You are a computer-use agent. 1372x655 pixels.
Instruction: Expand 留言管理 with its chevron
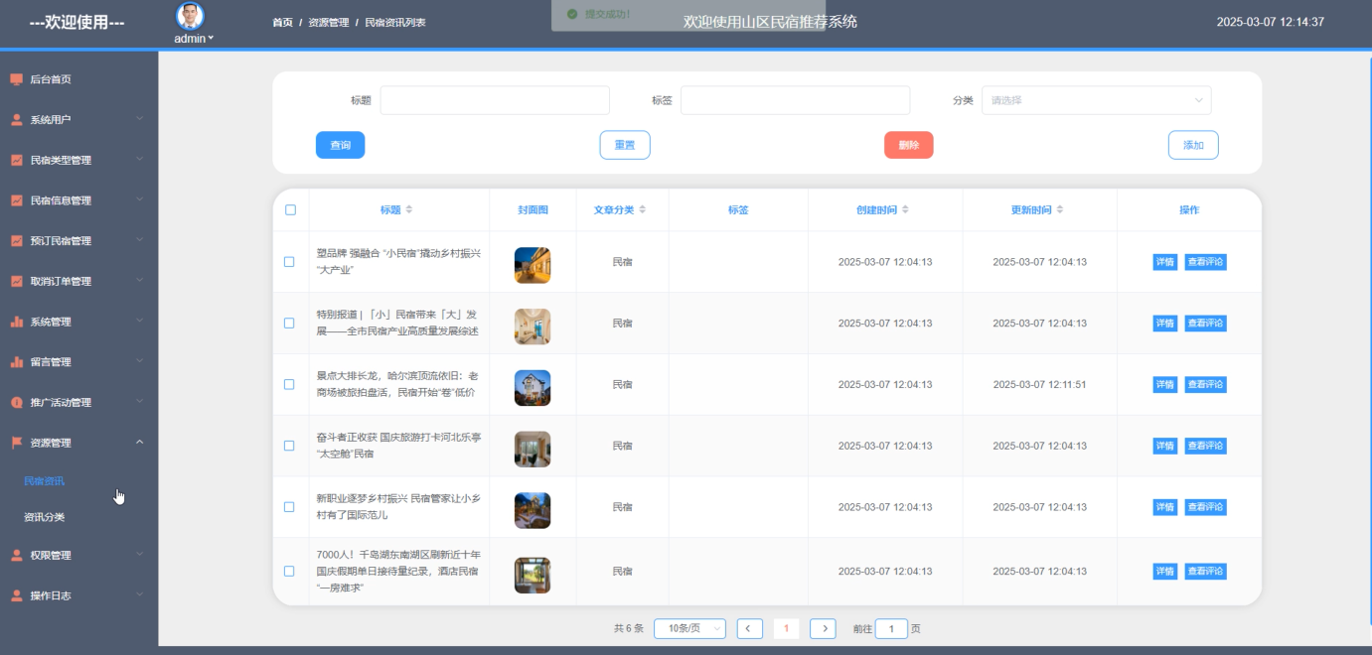click(139, 362)
